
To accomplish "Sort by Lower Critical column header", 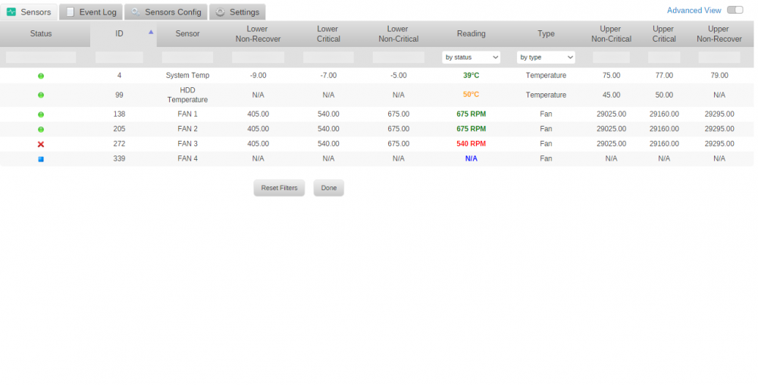I will pos(328,34).
